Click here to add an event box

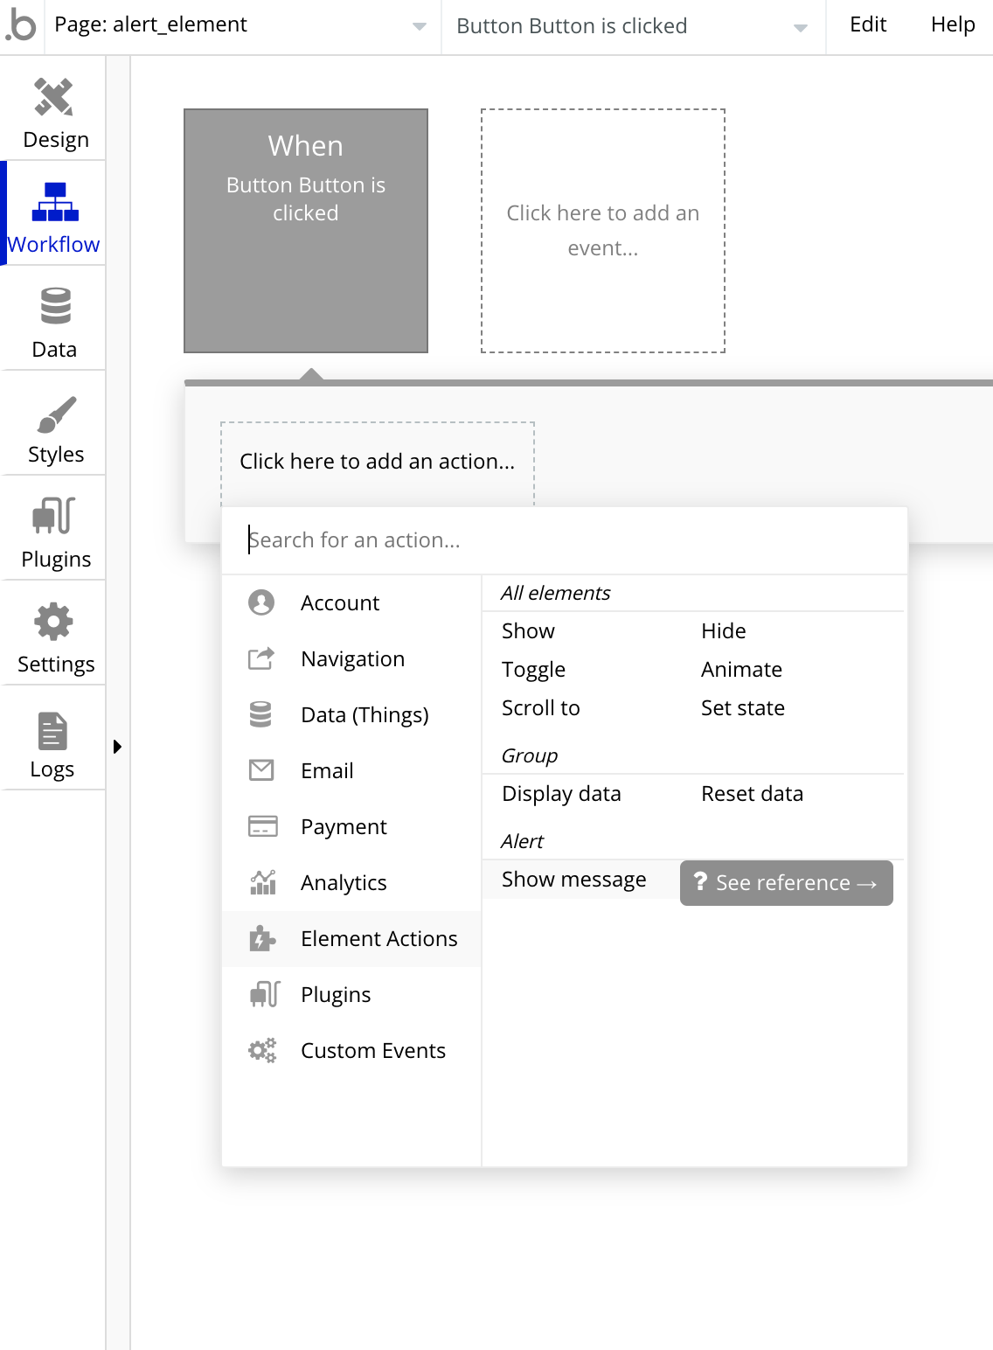coord(602,231)
